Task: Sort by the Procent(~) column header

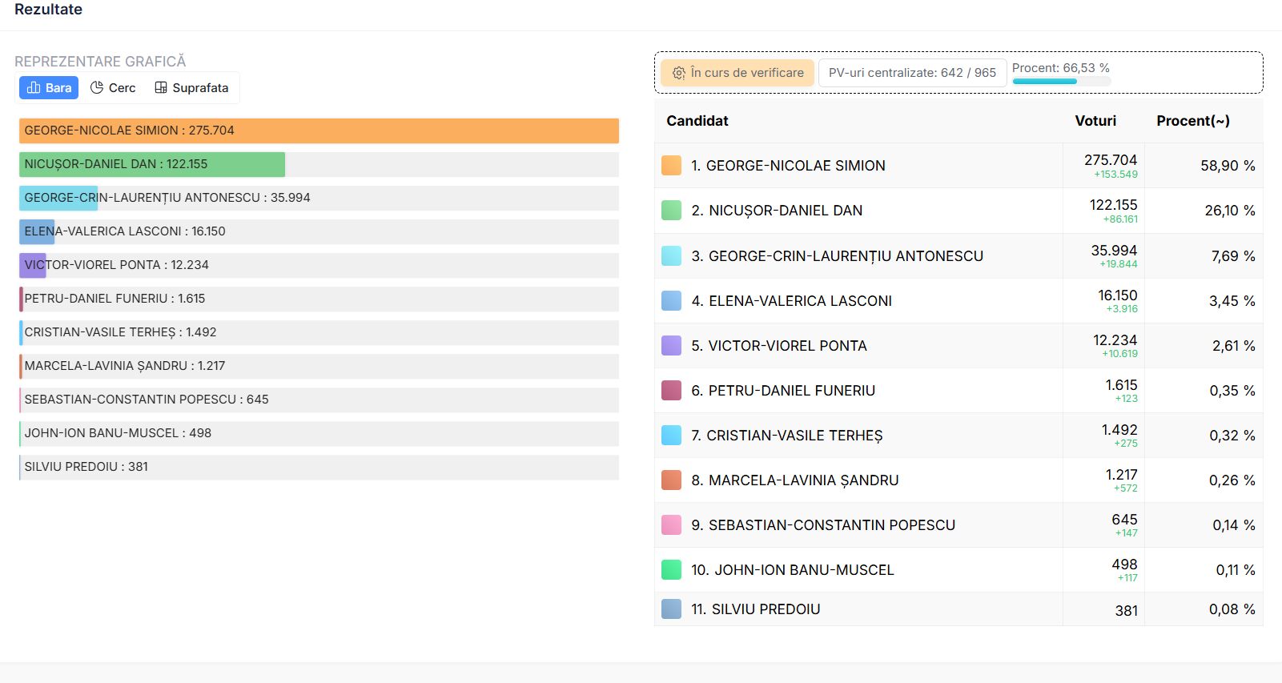Action: point(1192,121)
